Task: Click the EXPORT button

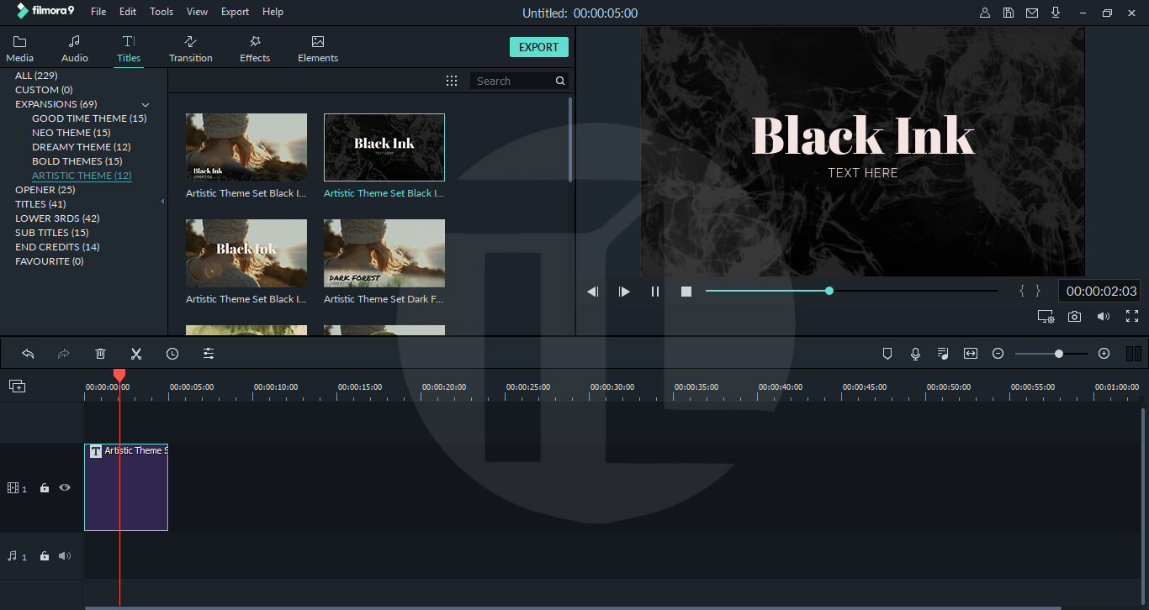Action: [538, 46]
